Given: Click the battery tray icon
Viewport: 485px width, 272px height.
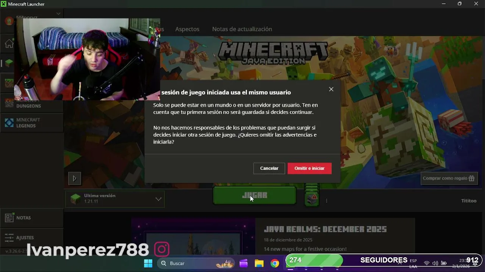Looking at the screenshot, I should [444, 263].
